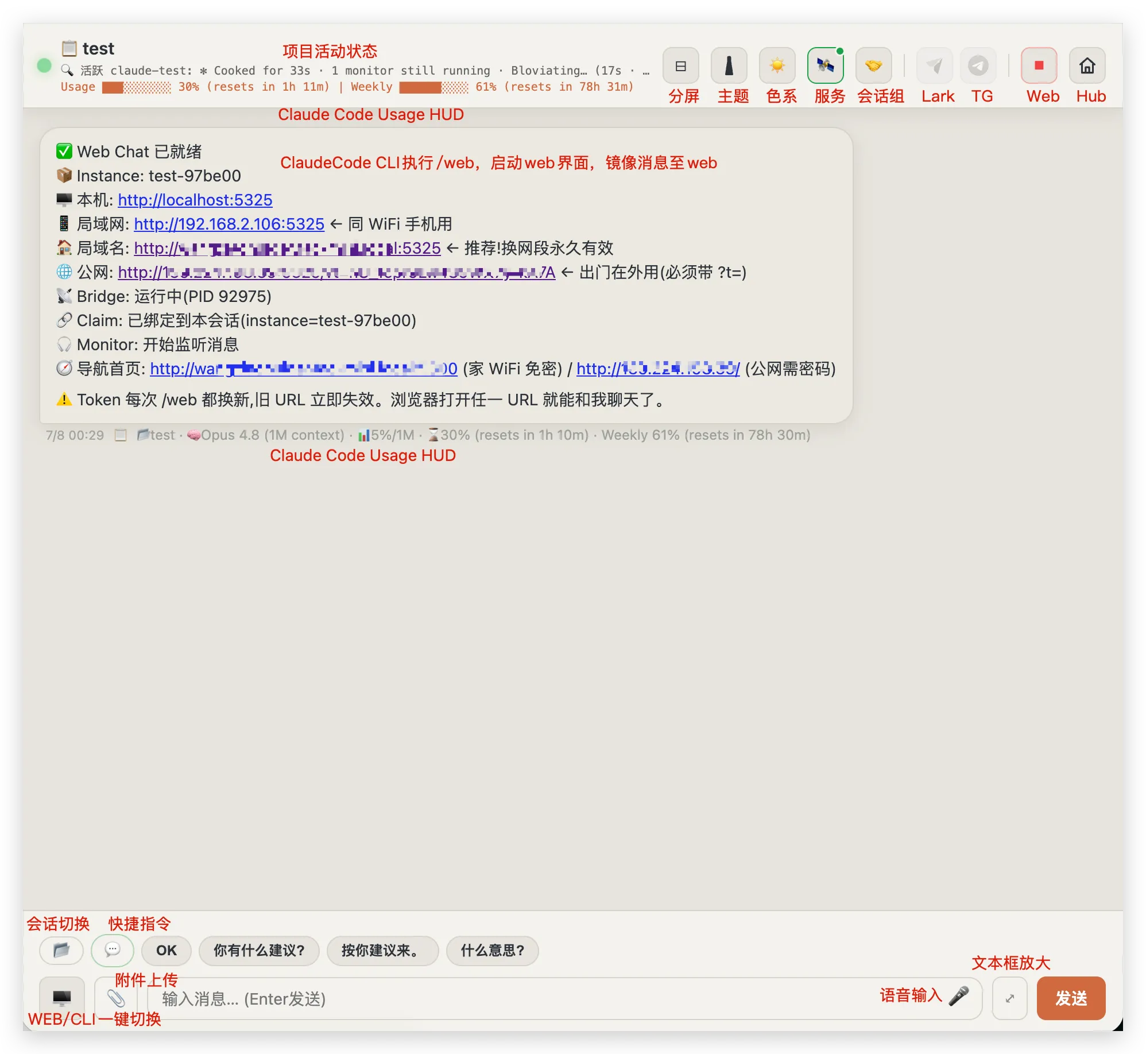Click the 'Opus 4.8 (1M context)' footer text

[x=273, y=435]
